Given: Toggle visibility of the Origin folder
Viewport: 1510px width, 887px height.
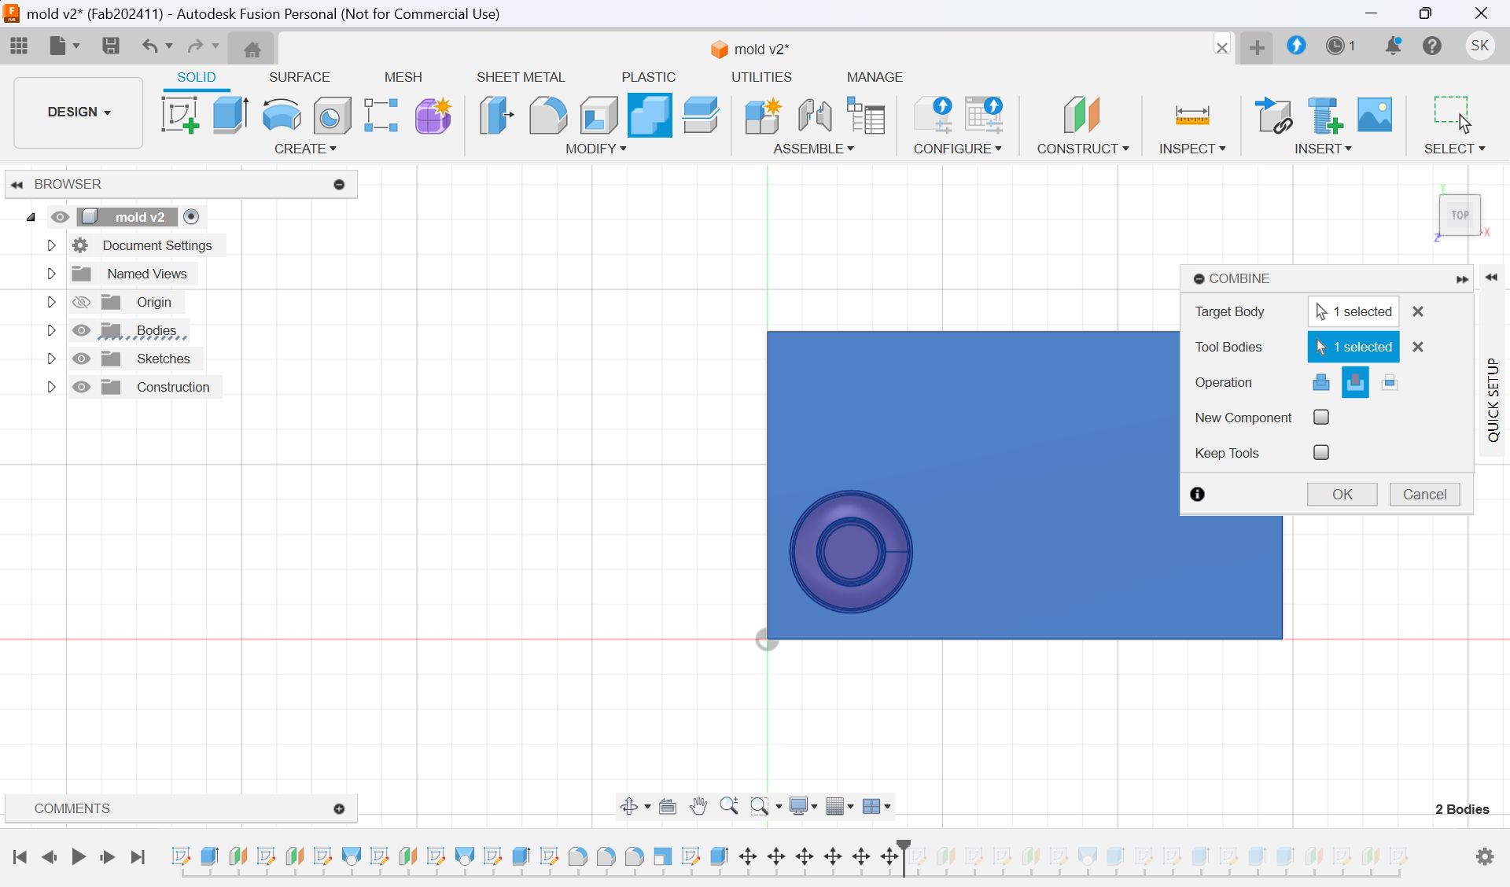Looking at the screenshot, I should tap(81, 302).
